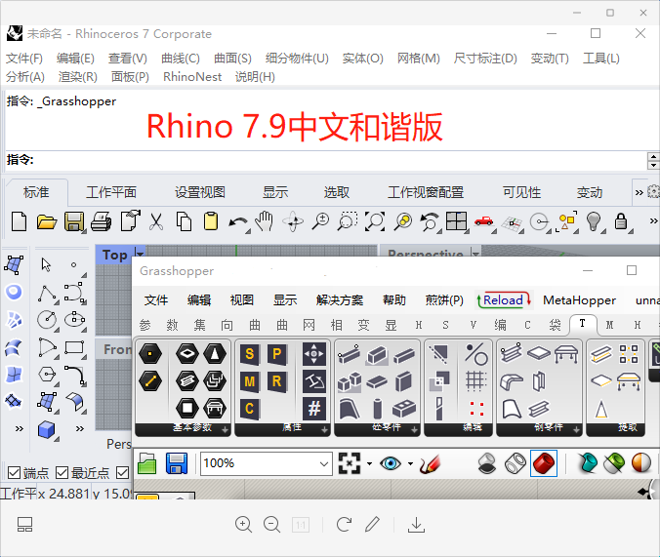
Task: Open the RhinoNest menu
Action: tap(192, 76)
